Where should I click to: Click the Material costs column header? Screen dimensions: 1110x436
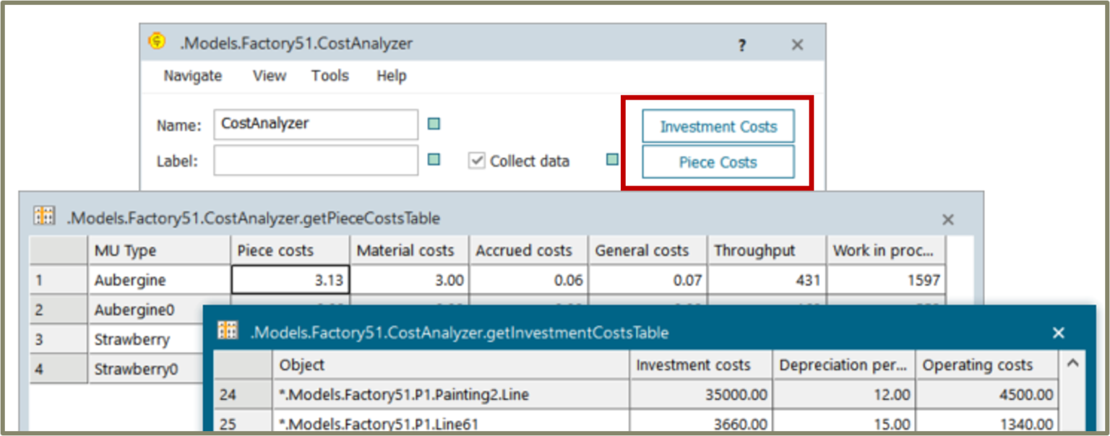tap(408, 249)
